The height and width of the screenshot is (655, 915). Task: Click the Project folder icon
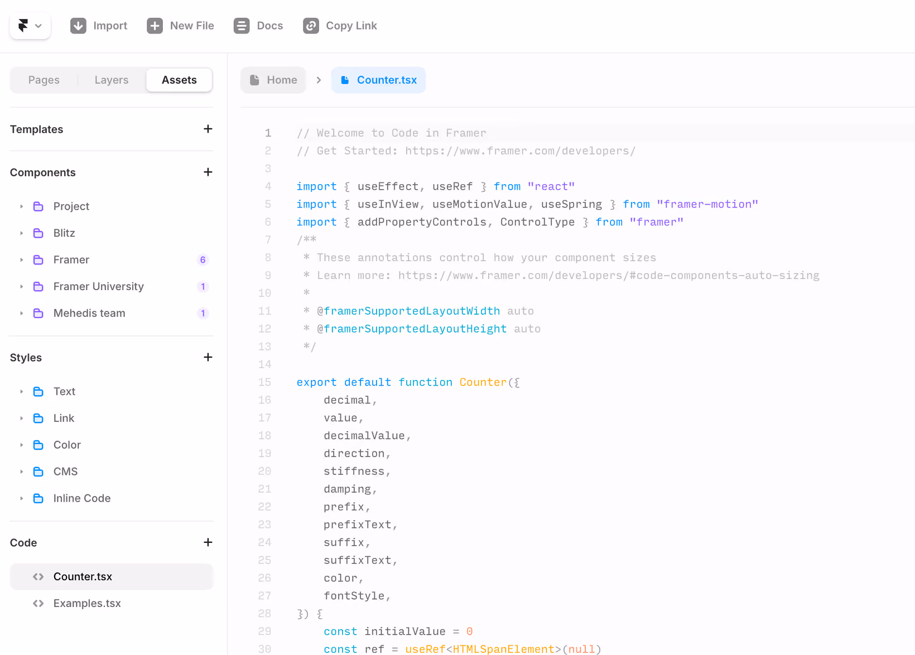tap(38, 206)
